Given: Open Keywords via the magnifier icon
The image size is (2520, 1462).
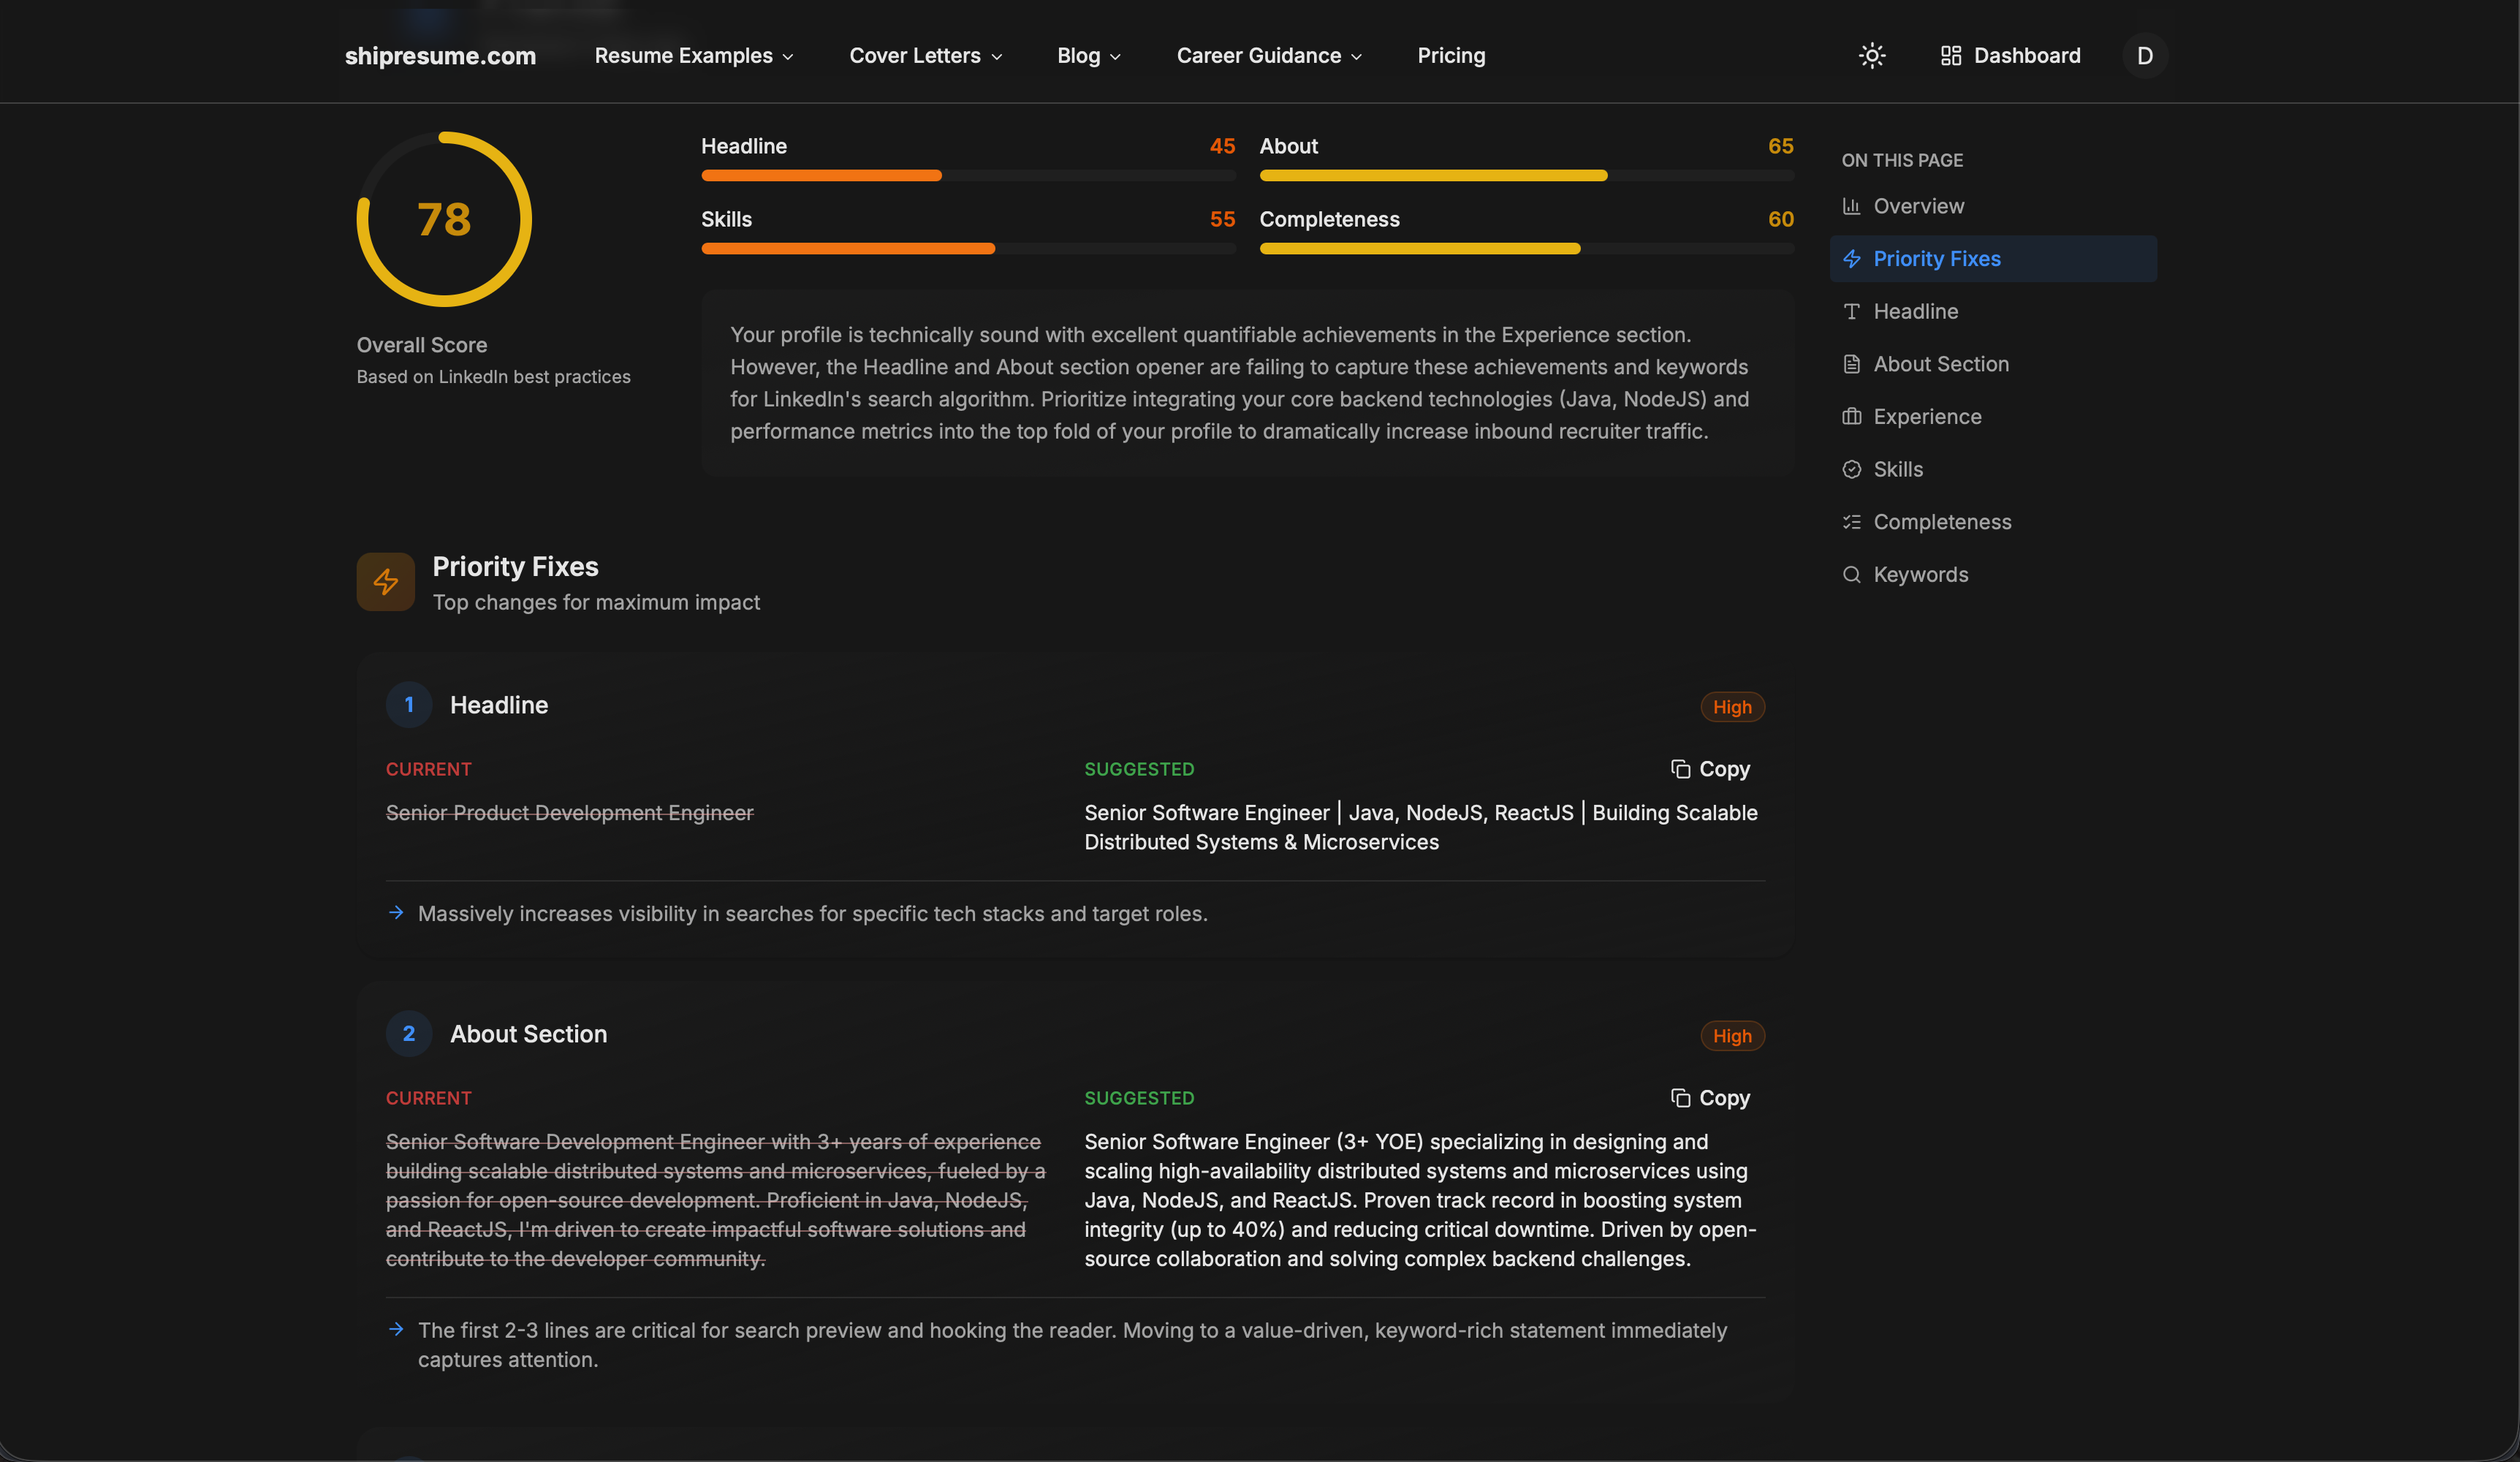Looking at the screenshot, I should 1852,574.
